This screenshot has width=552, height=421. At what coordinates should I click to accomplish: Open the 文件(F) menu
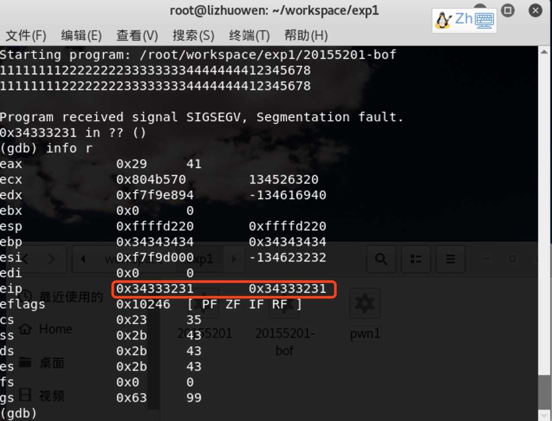coord(26,36)
